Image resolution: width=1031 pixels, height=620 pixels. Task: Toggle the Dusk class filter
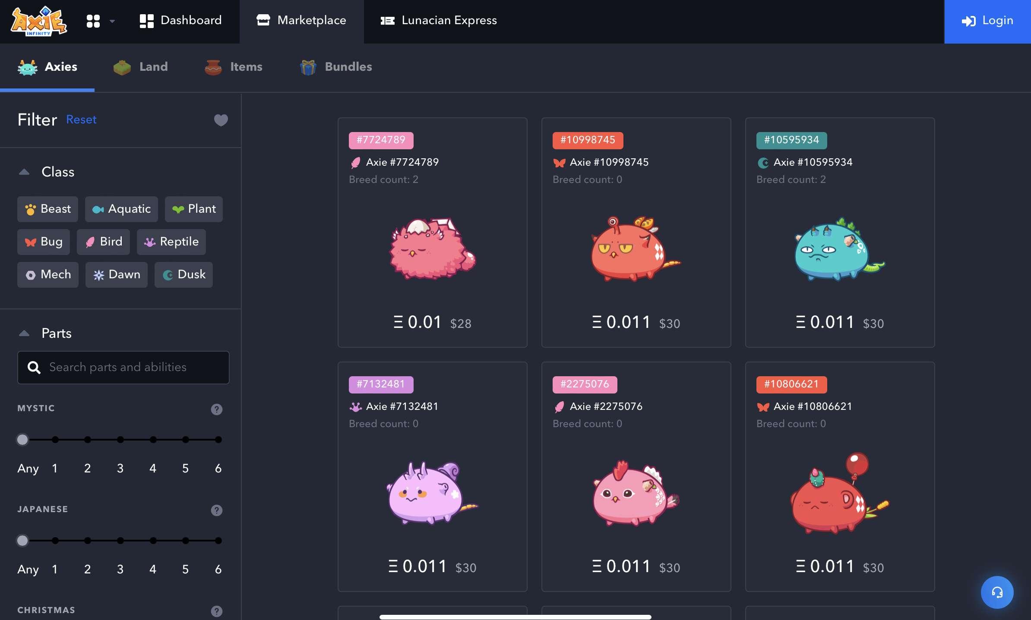click(183, 275)
